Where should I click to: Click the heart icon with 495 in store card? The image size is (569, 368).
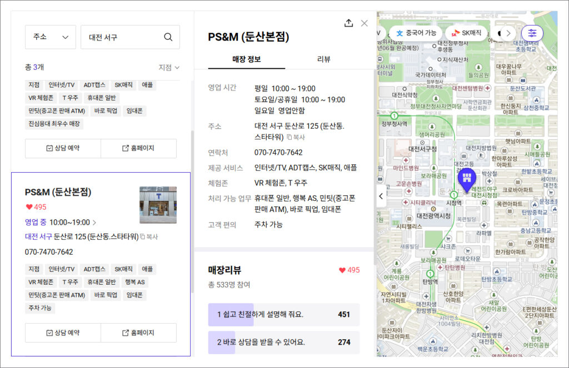click(x=29, y=207)
